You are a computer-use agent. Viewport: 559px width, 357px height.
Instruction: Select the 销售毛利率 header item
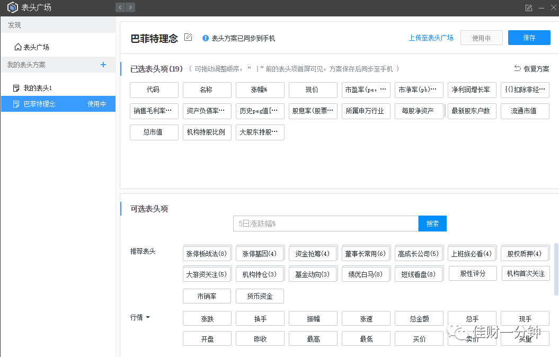[154, 111]
